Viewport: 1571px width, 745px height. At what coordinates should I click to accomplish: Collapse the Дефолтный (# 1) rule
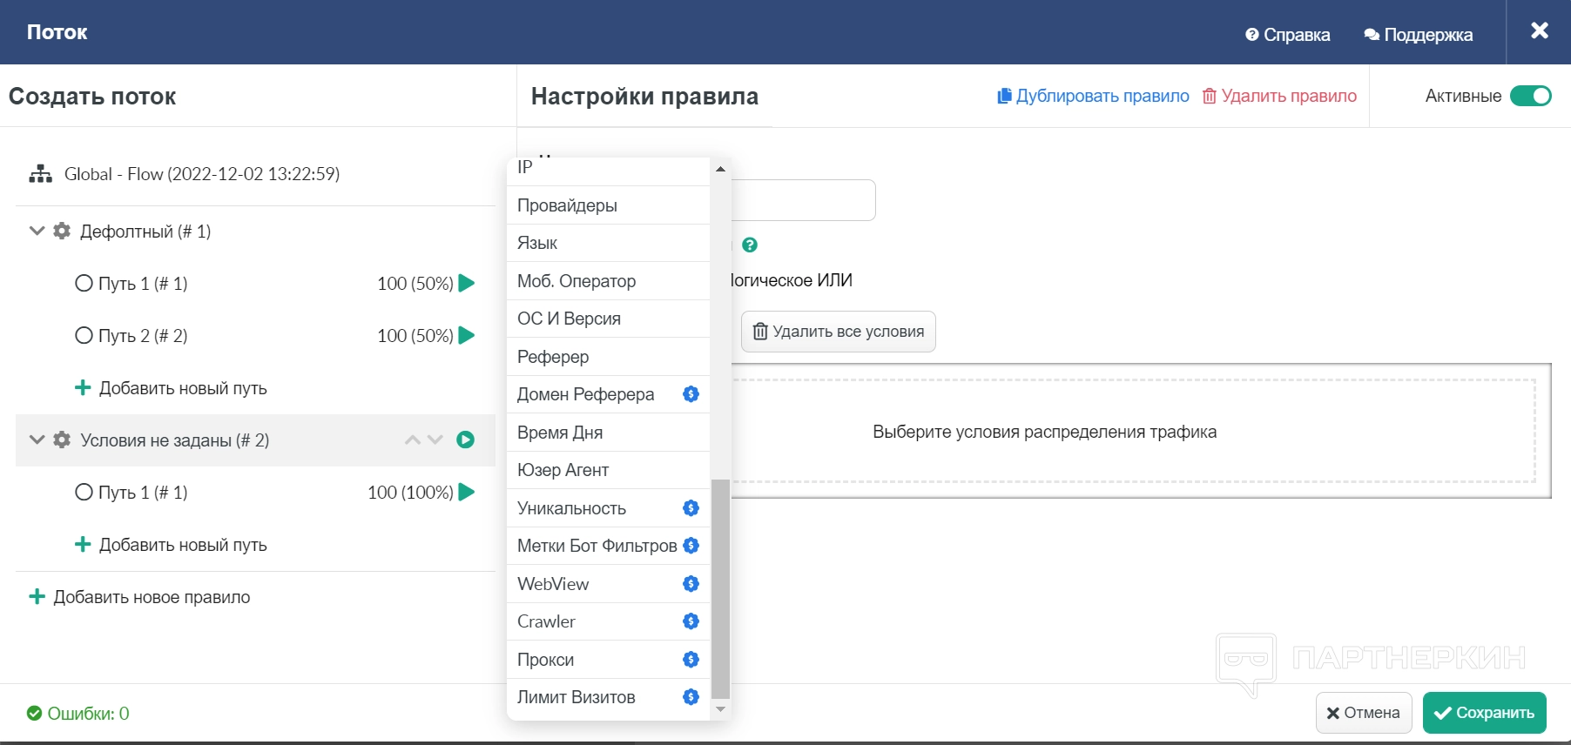point(37,232)
